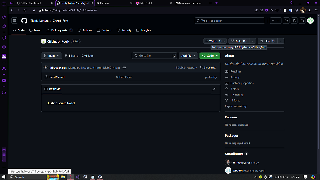Open the GitHub notifications inbox icon
This screenshot has height=180, width=320.
click(x=302, y=20)
